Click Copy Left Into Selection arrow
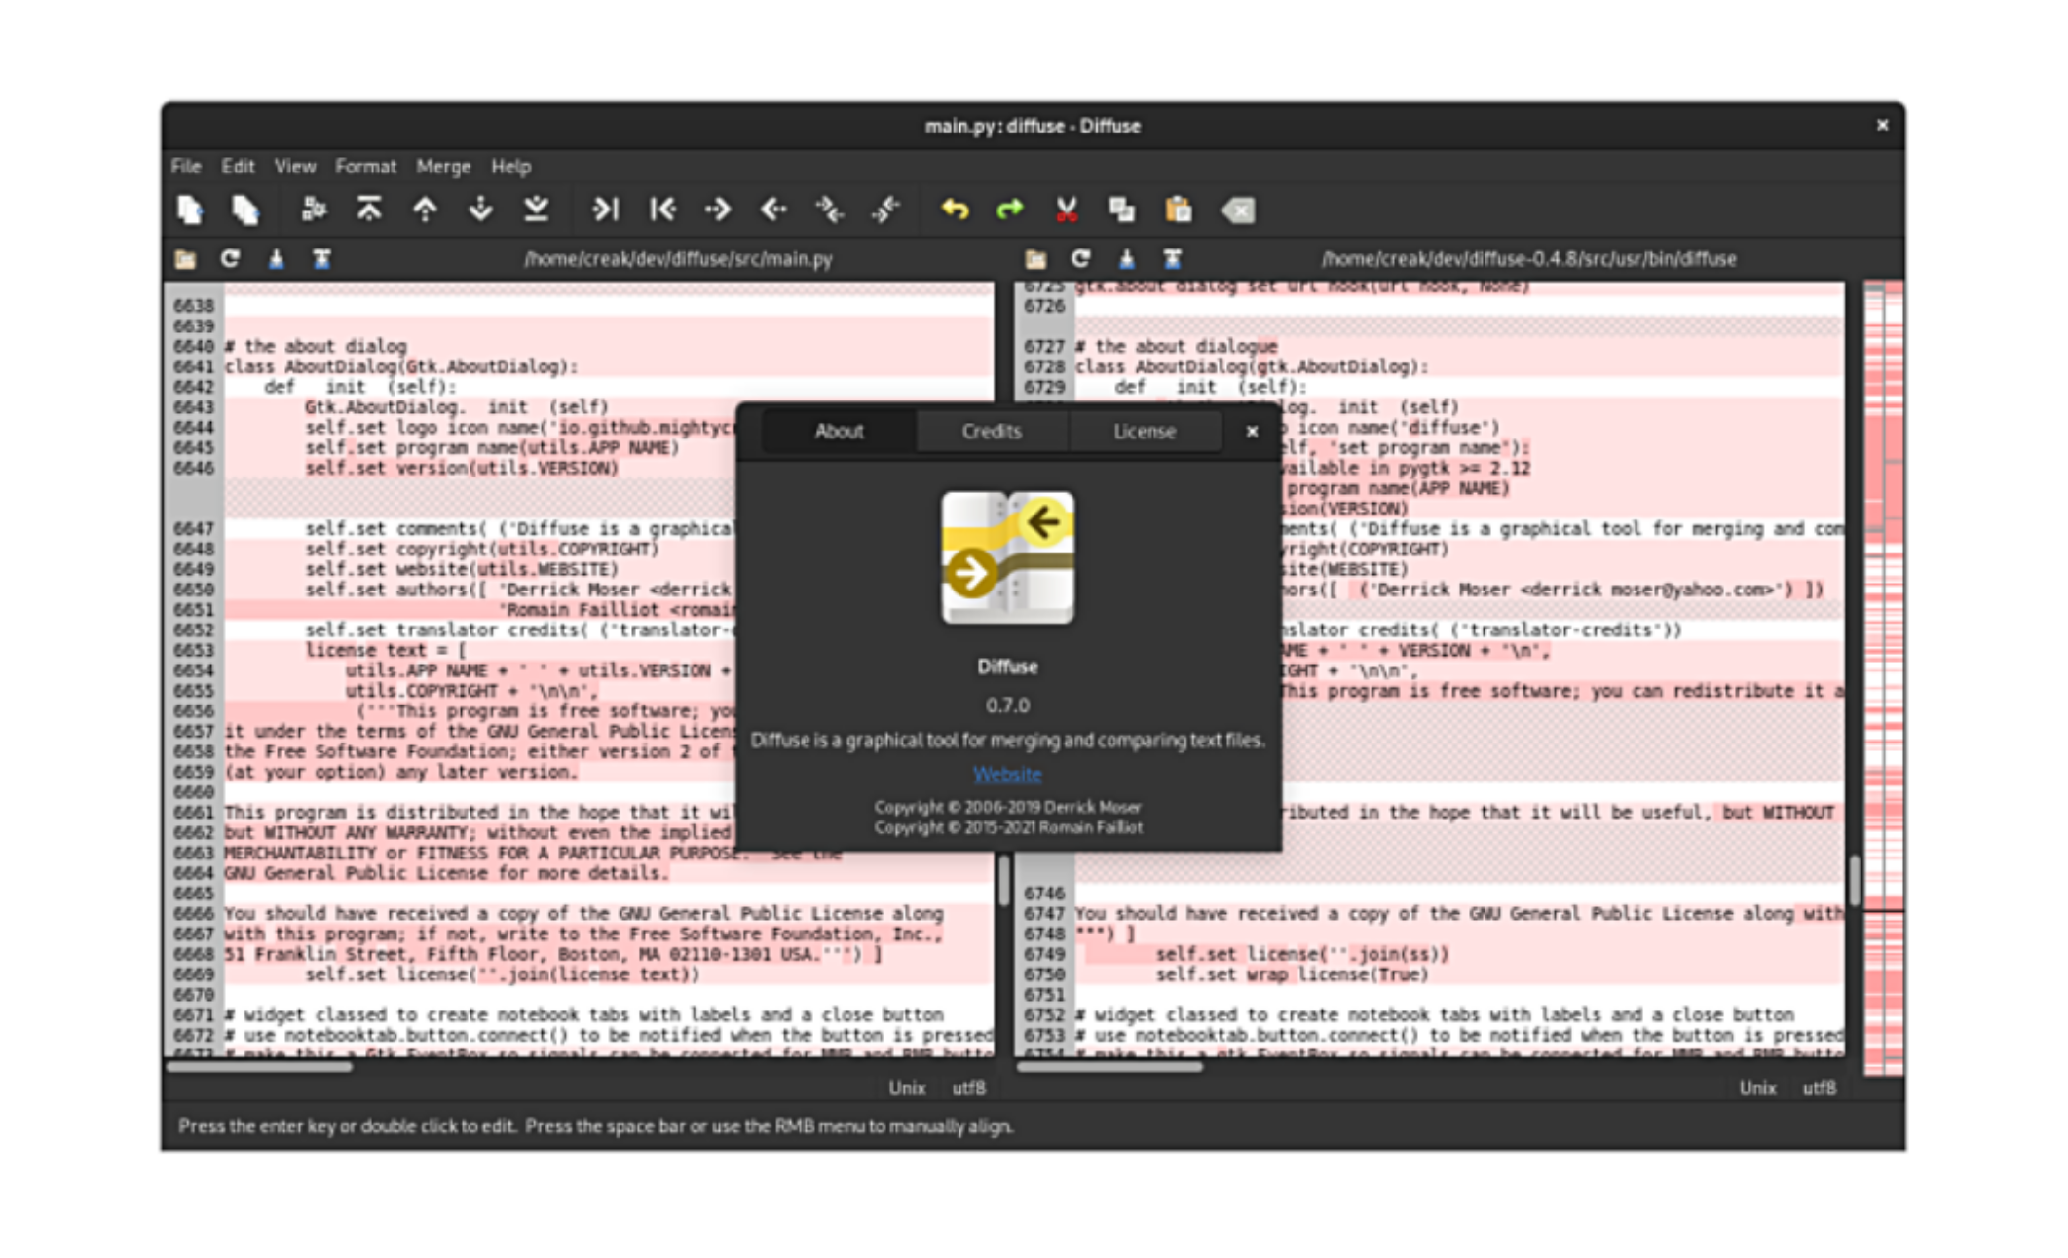 click(718, 210)
